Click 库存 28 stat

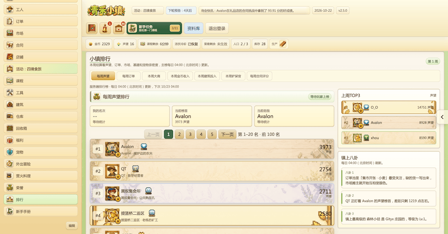(x=260, y=44)
